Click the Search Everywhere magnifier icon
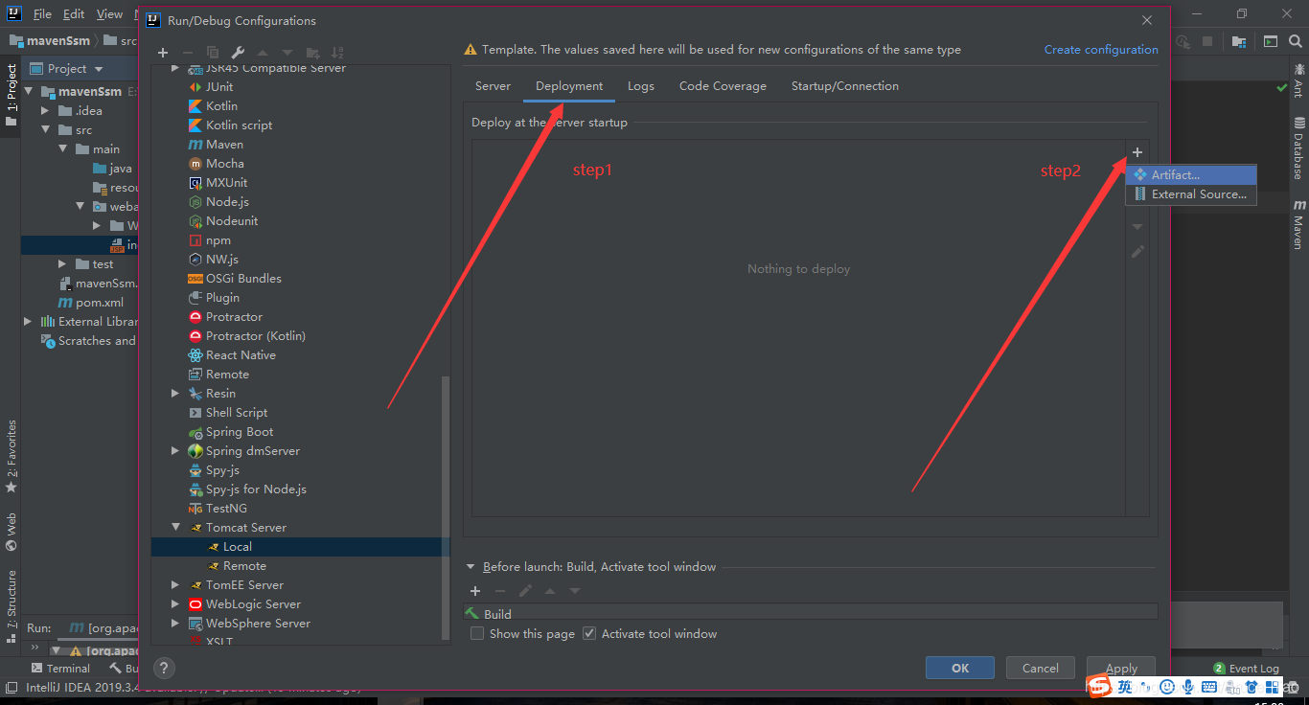Viewport: 1309px width, 705px height. pyautogui.click(x=1297, y=41)
